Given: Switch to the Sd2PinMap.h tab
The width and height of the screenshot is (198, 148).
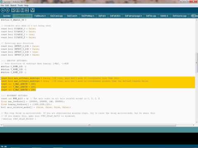Looking at the screenshot, I should (x=88, y=16).
